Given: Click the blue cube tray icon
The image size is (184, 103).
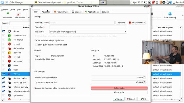Looking at the screenshot, I should (x=171, y=2).
